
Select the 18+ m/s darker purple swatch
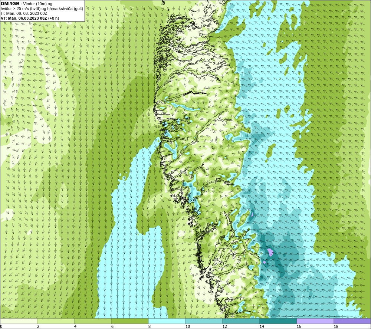tap(352, 321)
